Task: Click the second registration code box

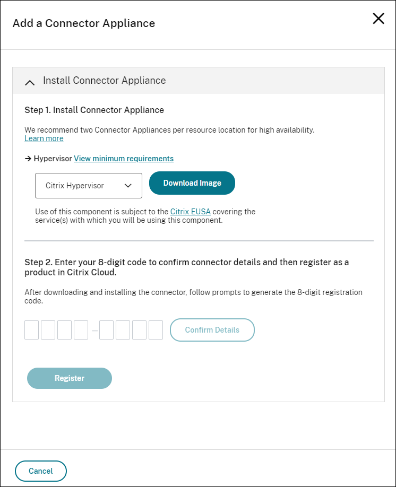Action: click(48, 329)
